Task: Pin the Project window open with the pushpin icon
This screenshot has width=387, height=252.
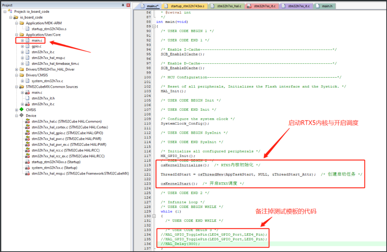Action: pyautogui.click(x=123, y=5)
